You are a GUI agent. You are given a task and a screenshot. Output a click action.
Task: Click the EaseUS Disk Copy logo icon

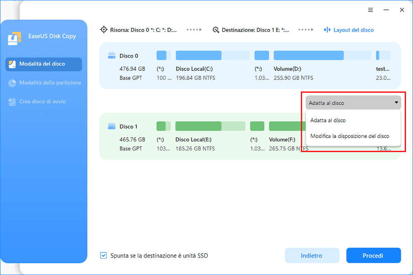click(14, 38)
